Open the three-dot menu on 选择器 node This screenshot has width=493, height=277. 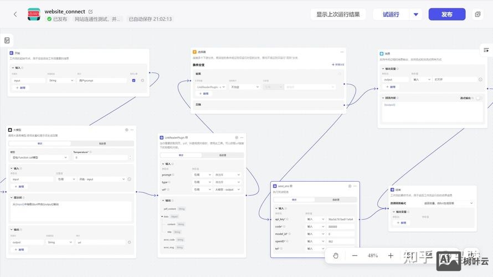342,52
